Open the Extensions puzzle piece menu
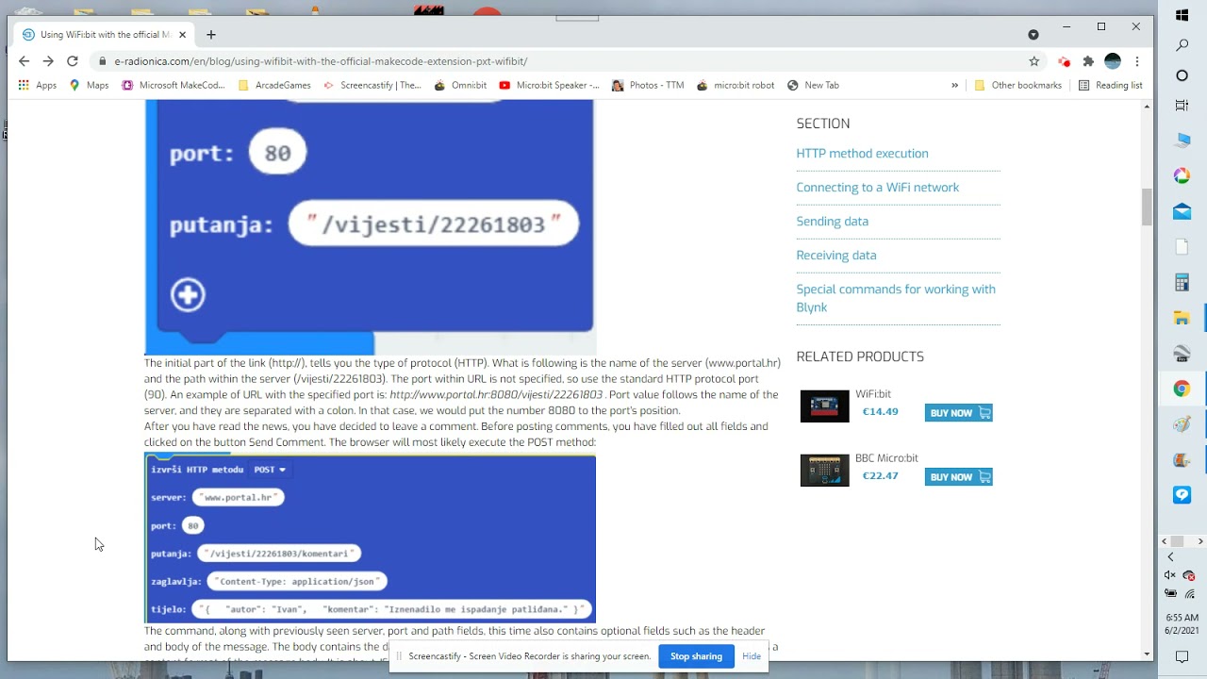This screenshot has width=1207, height=679. pyautogui.click(x=1088, y=61)
